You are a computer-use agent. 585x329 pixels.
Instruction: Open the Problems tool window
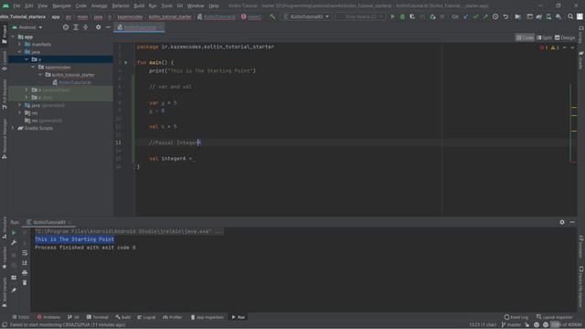48,317
